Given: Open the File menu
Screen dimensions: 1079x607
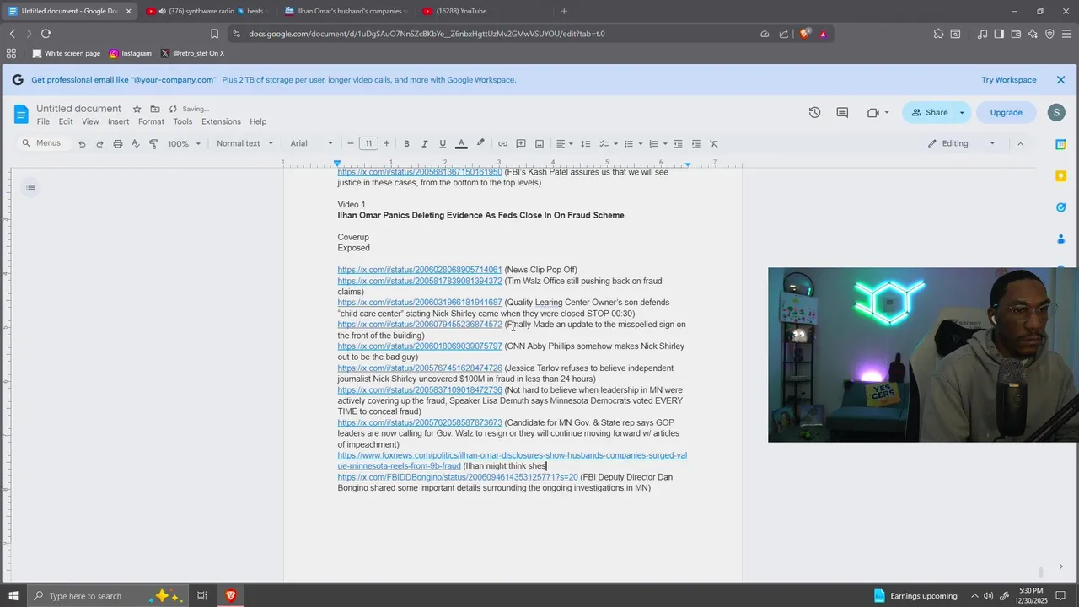Looking at the screenshot, I should point(43,122).
